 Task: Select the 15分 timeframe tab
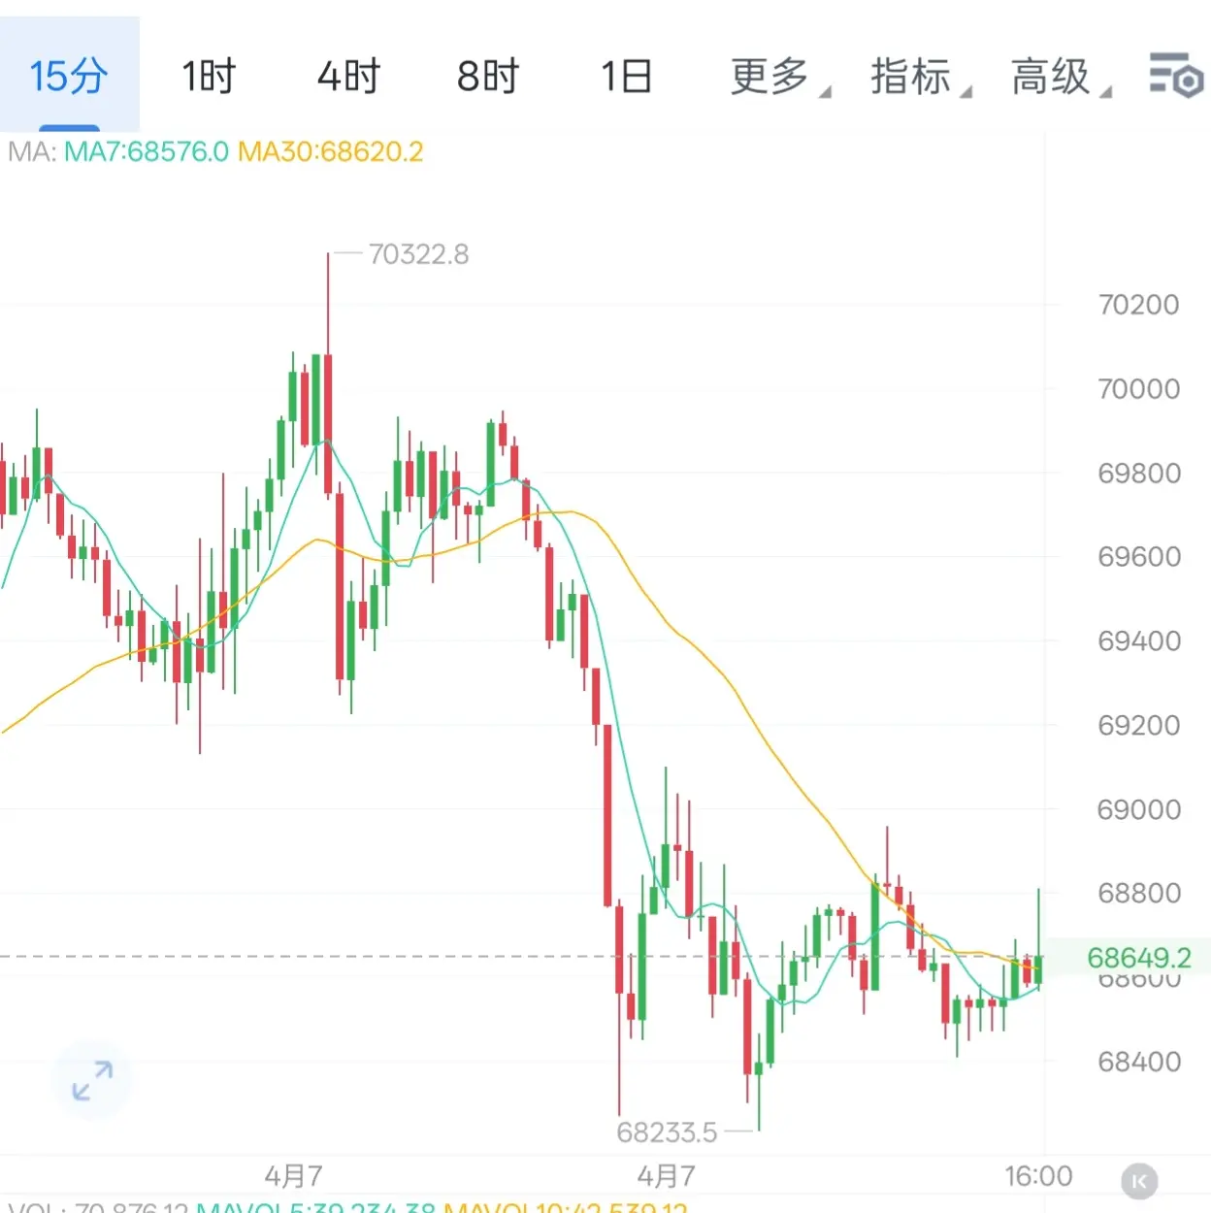point(69,75)
